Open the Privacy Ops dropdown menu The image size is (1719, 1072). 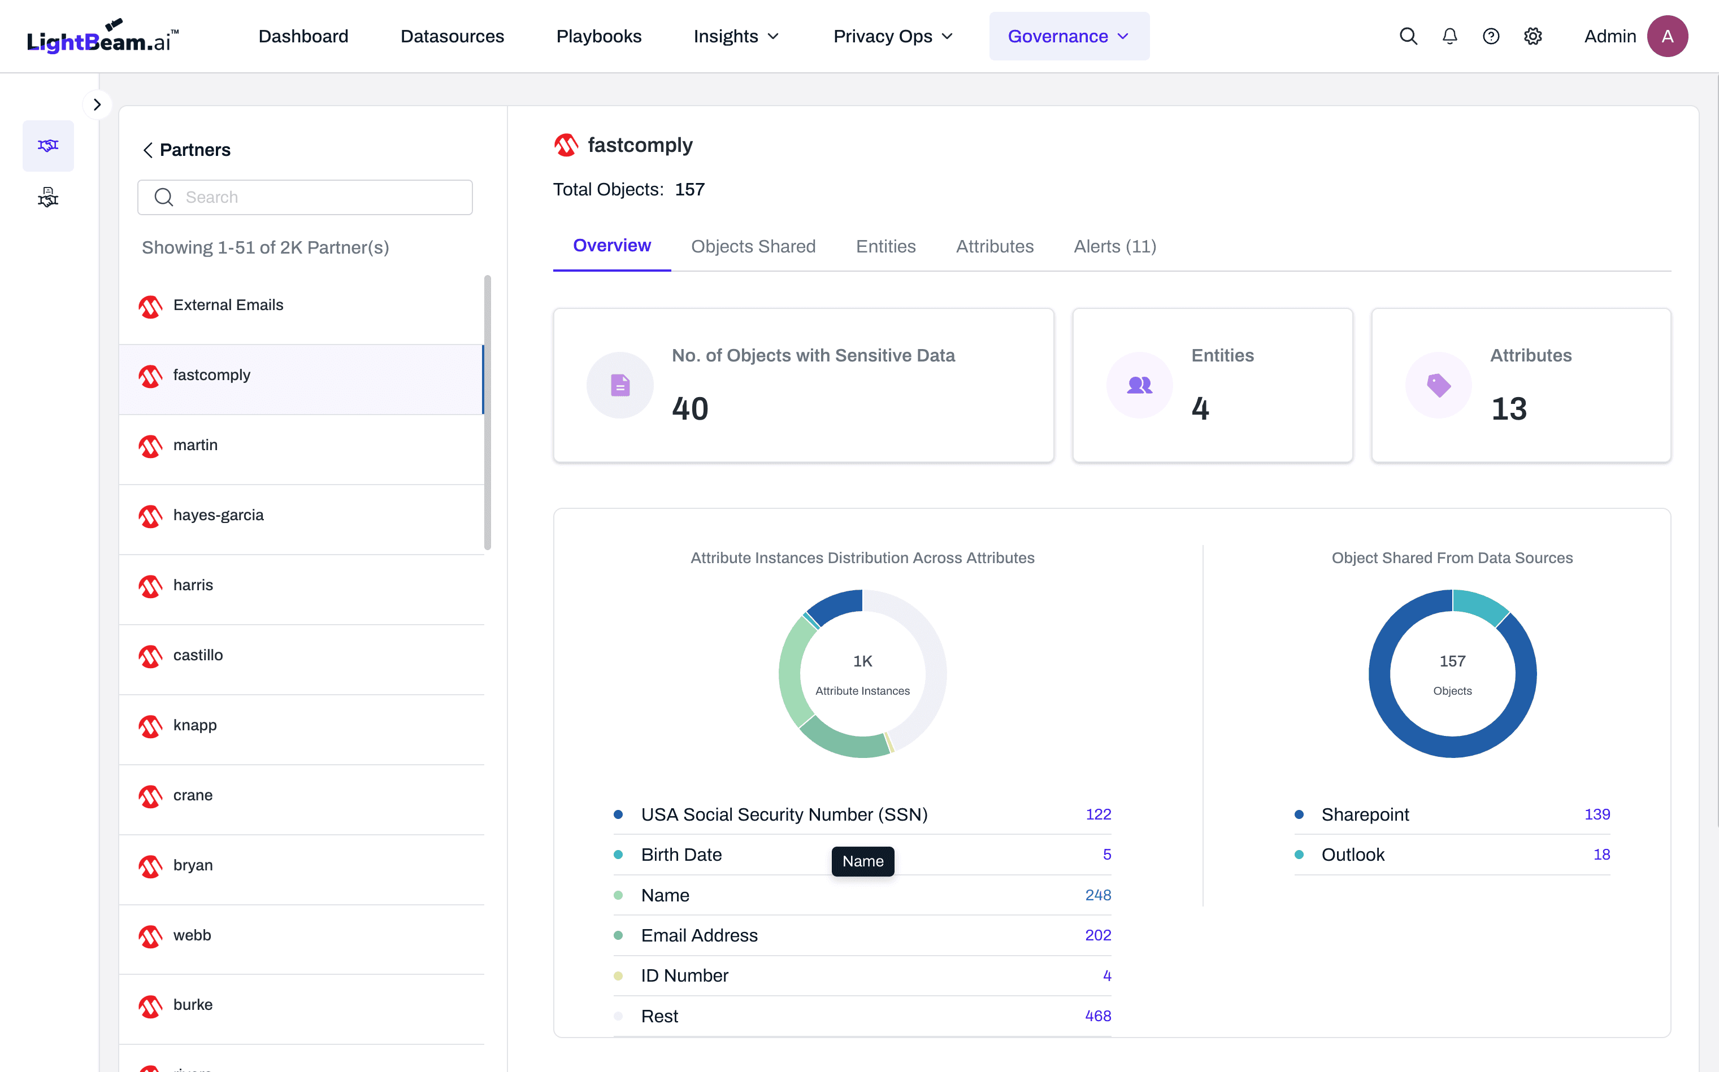[893, 36]
